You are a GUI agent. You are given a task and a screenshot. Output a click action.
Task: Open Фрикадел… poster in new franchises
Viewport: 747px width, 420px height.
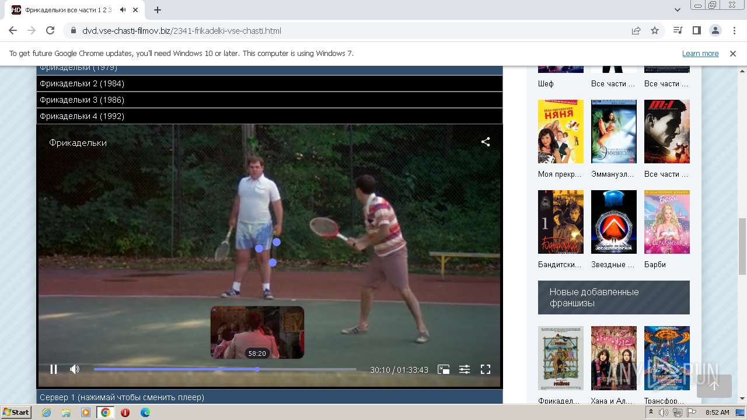[561, 358]
